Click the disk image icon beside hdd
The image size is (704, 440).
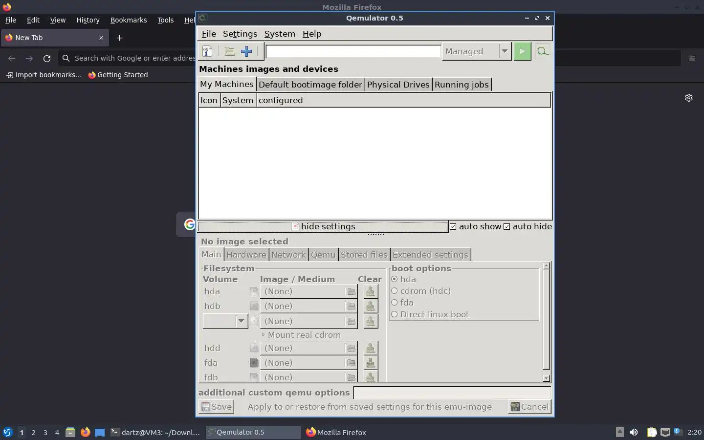[254, 348]
